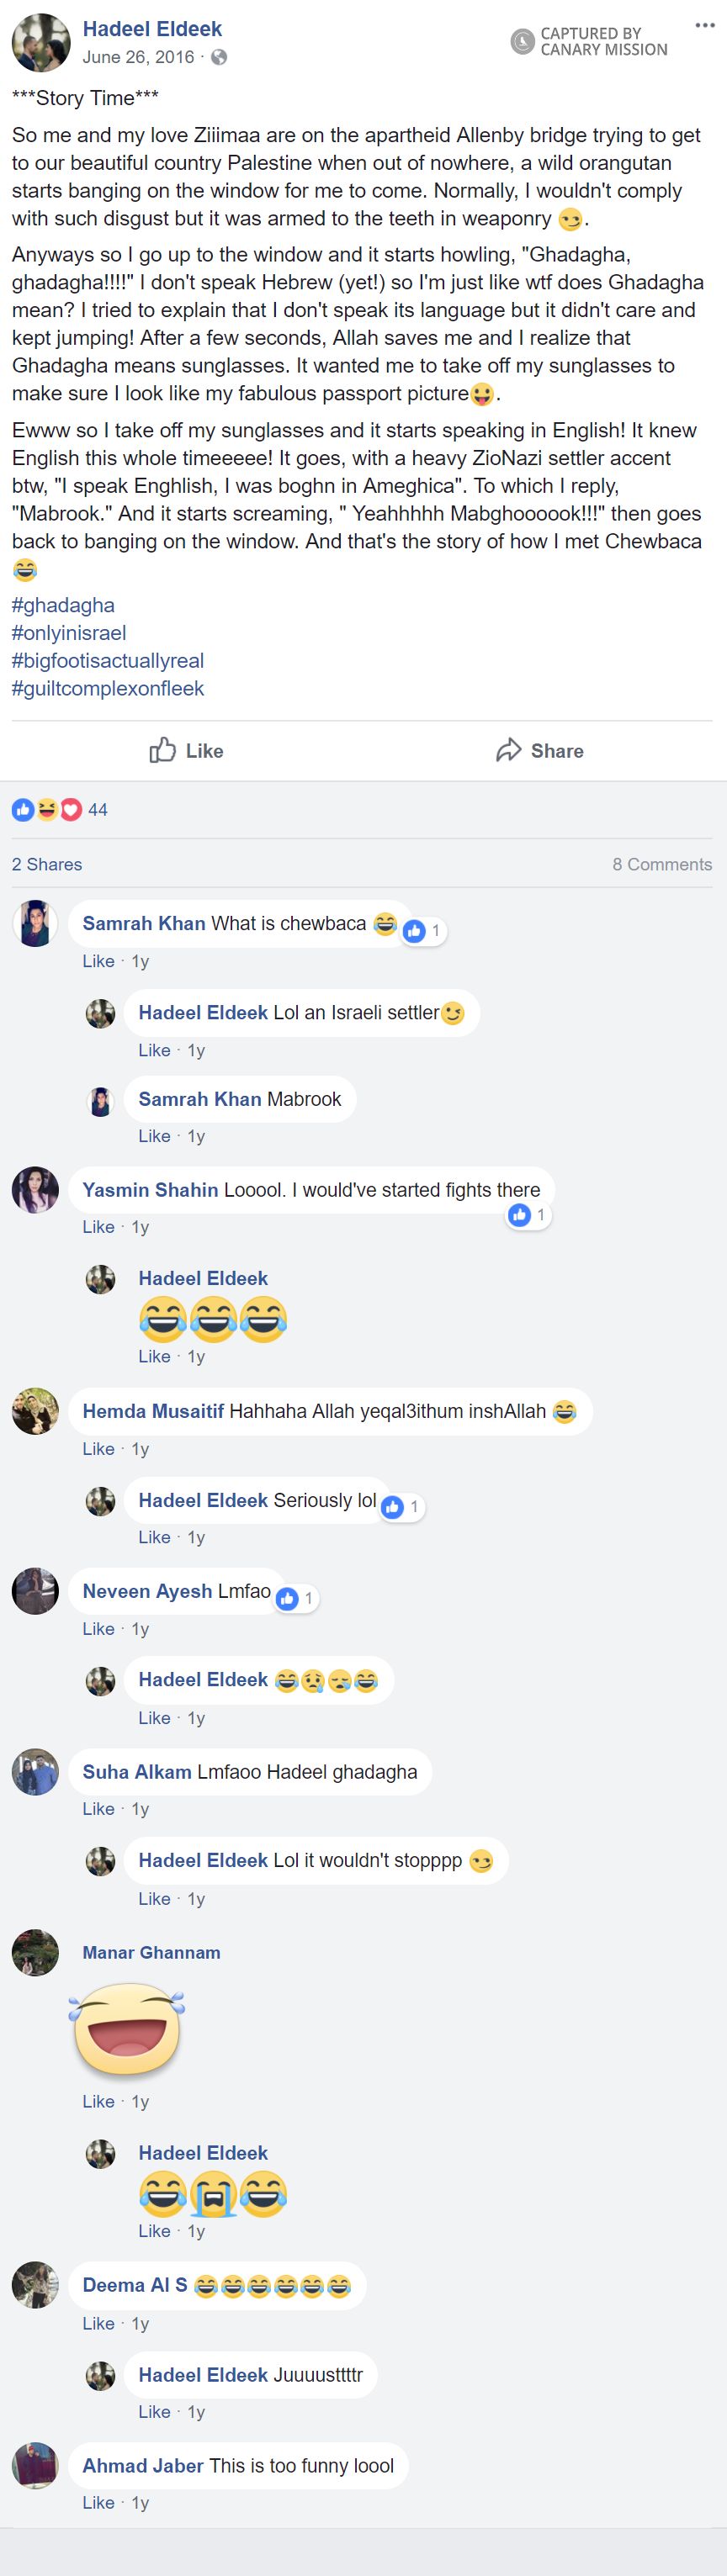Click the June 26, 2016 post date
Screen dimensions: 727x2576
138,57
